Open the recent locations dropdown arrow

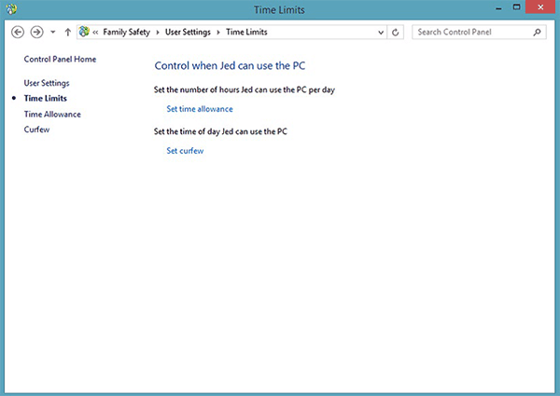coord(52,32)
